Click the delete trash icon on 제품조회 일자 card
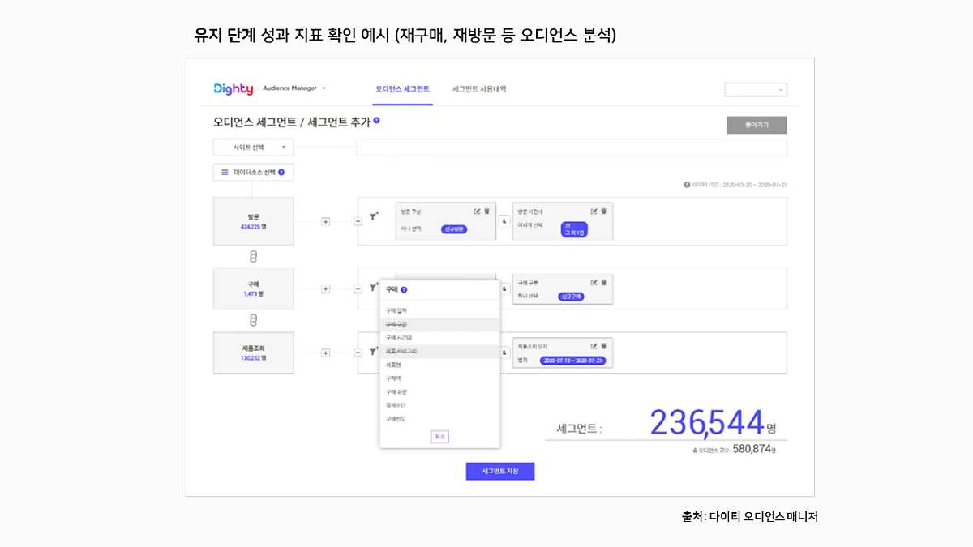The image size is (973, 547). 603,346
